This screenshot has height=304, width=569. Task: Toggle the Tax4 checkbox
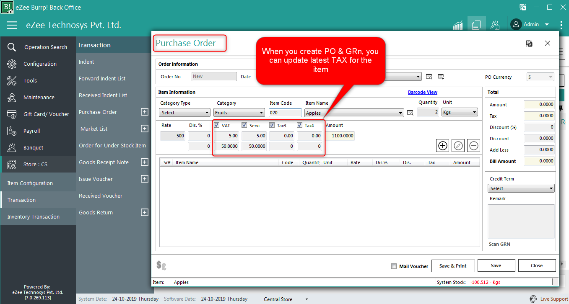(x=300, y=125)
